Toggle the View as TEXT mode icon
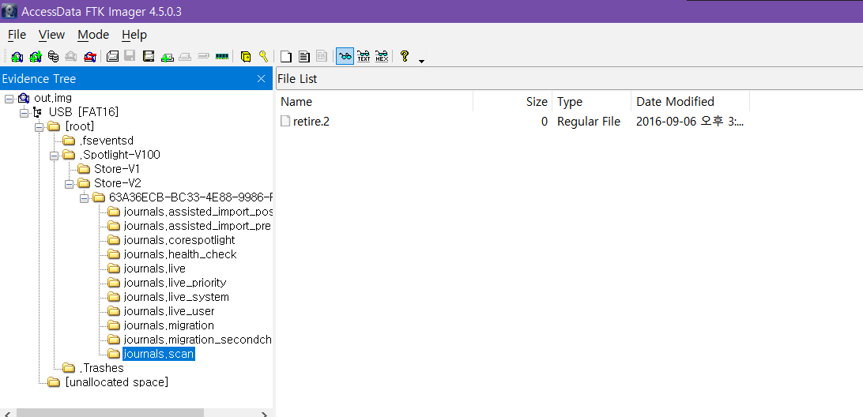The width and height of the screenshot is (863, 417). point(364,56)
